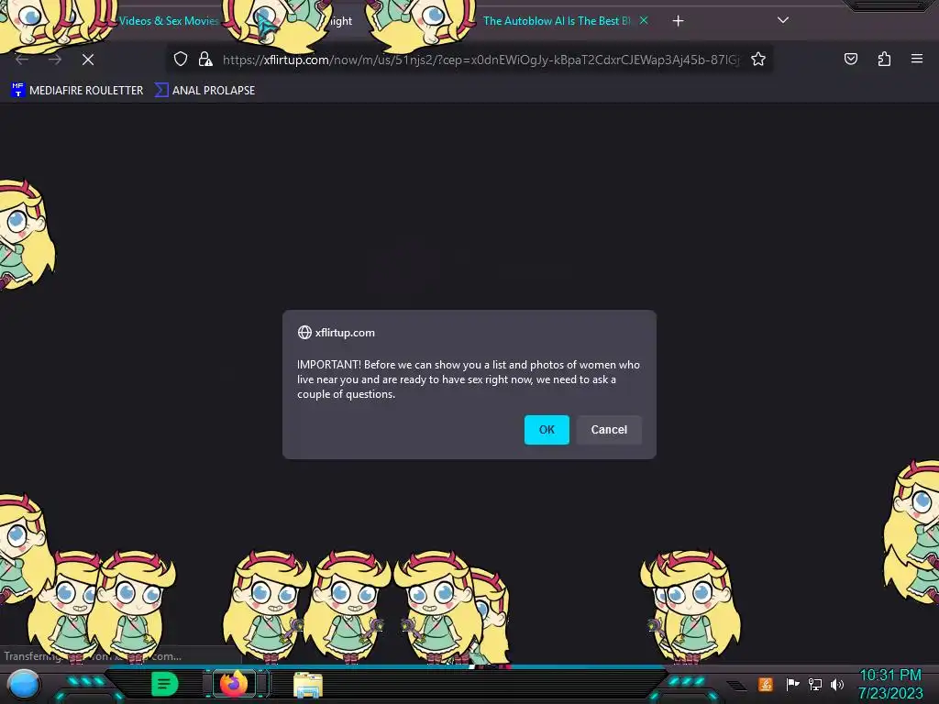Viewport: 939px width, 704px height.
Task: Switch to The Autoblow AI tab
Action: click(557, 21)
